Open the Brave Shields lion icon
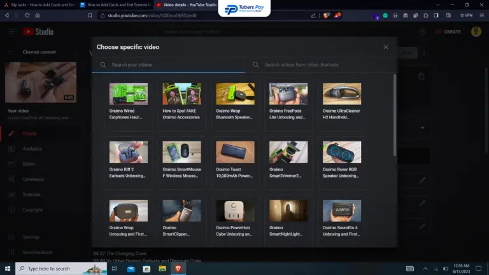 point(326,15)
